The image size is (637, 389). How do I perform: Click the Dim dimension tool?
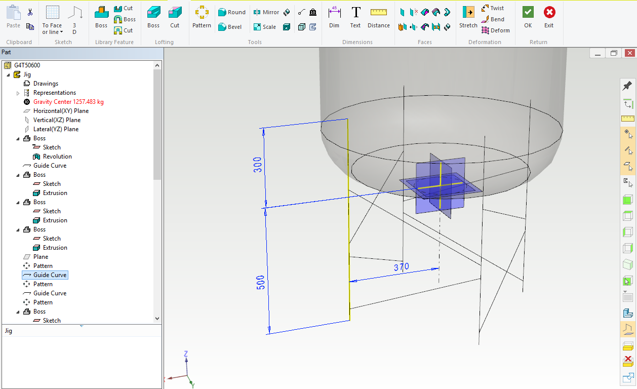[x=334, y=17]
